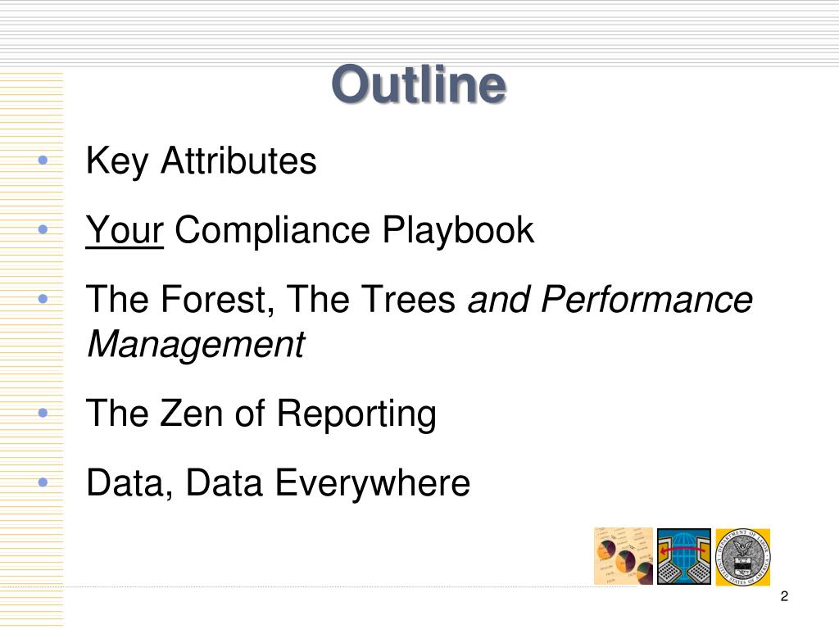This screenshot has width=839, height=629.
Task: Click the pie charts image icon
Action: pyautogui.click(x=624, y=556)
